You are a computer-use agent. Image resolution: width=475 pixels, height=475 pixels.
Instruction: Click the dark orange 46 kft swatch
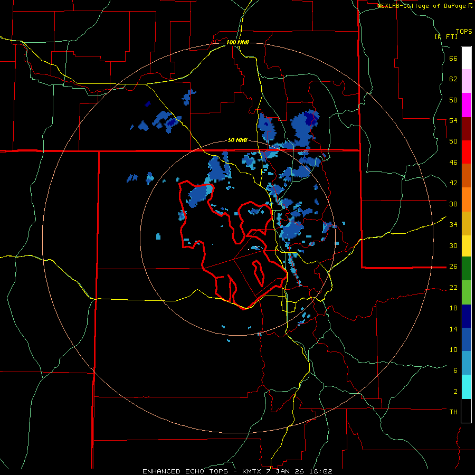click(466, 176)
